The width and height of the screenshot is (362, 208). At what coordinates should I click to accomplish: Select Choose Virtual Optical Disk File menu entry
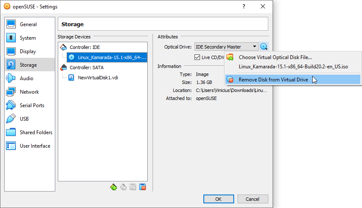click(275, 57)
